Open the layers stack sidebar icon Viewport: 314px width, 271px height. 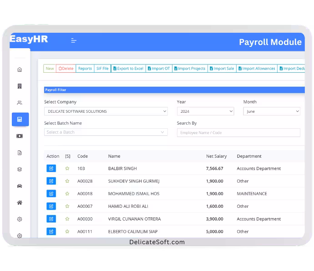point(20,169)
